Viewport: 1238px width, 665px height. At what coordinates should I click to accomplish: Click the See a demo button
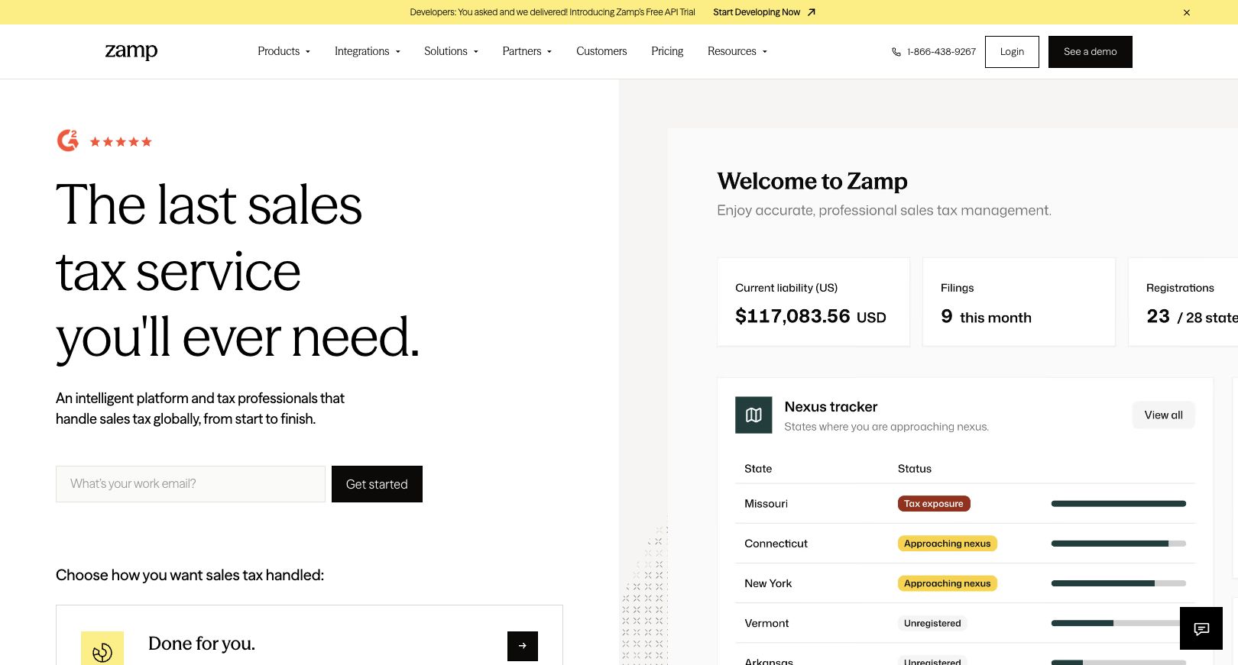point(1091,52)
